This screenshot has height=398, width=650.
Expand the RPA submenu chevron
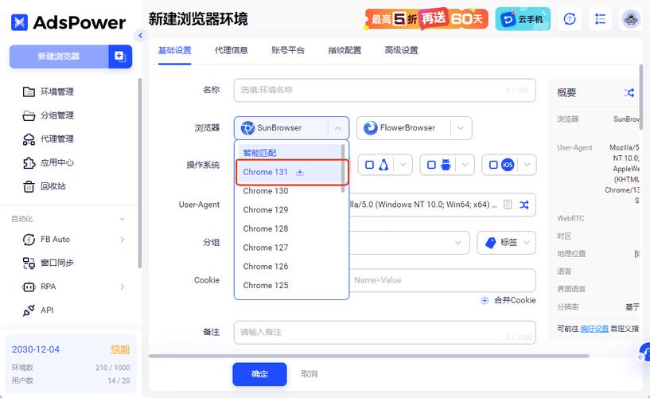pos(123,287)
